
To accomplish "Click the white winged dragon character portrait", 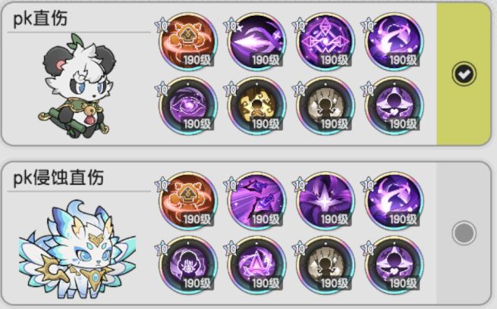I will [x=77, y=249].
